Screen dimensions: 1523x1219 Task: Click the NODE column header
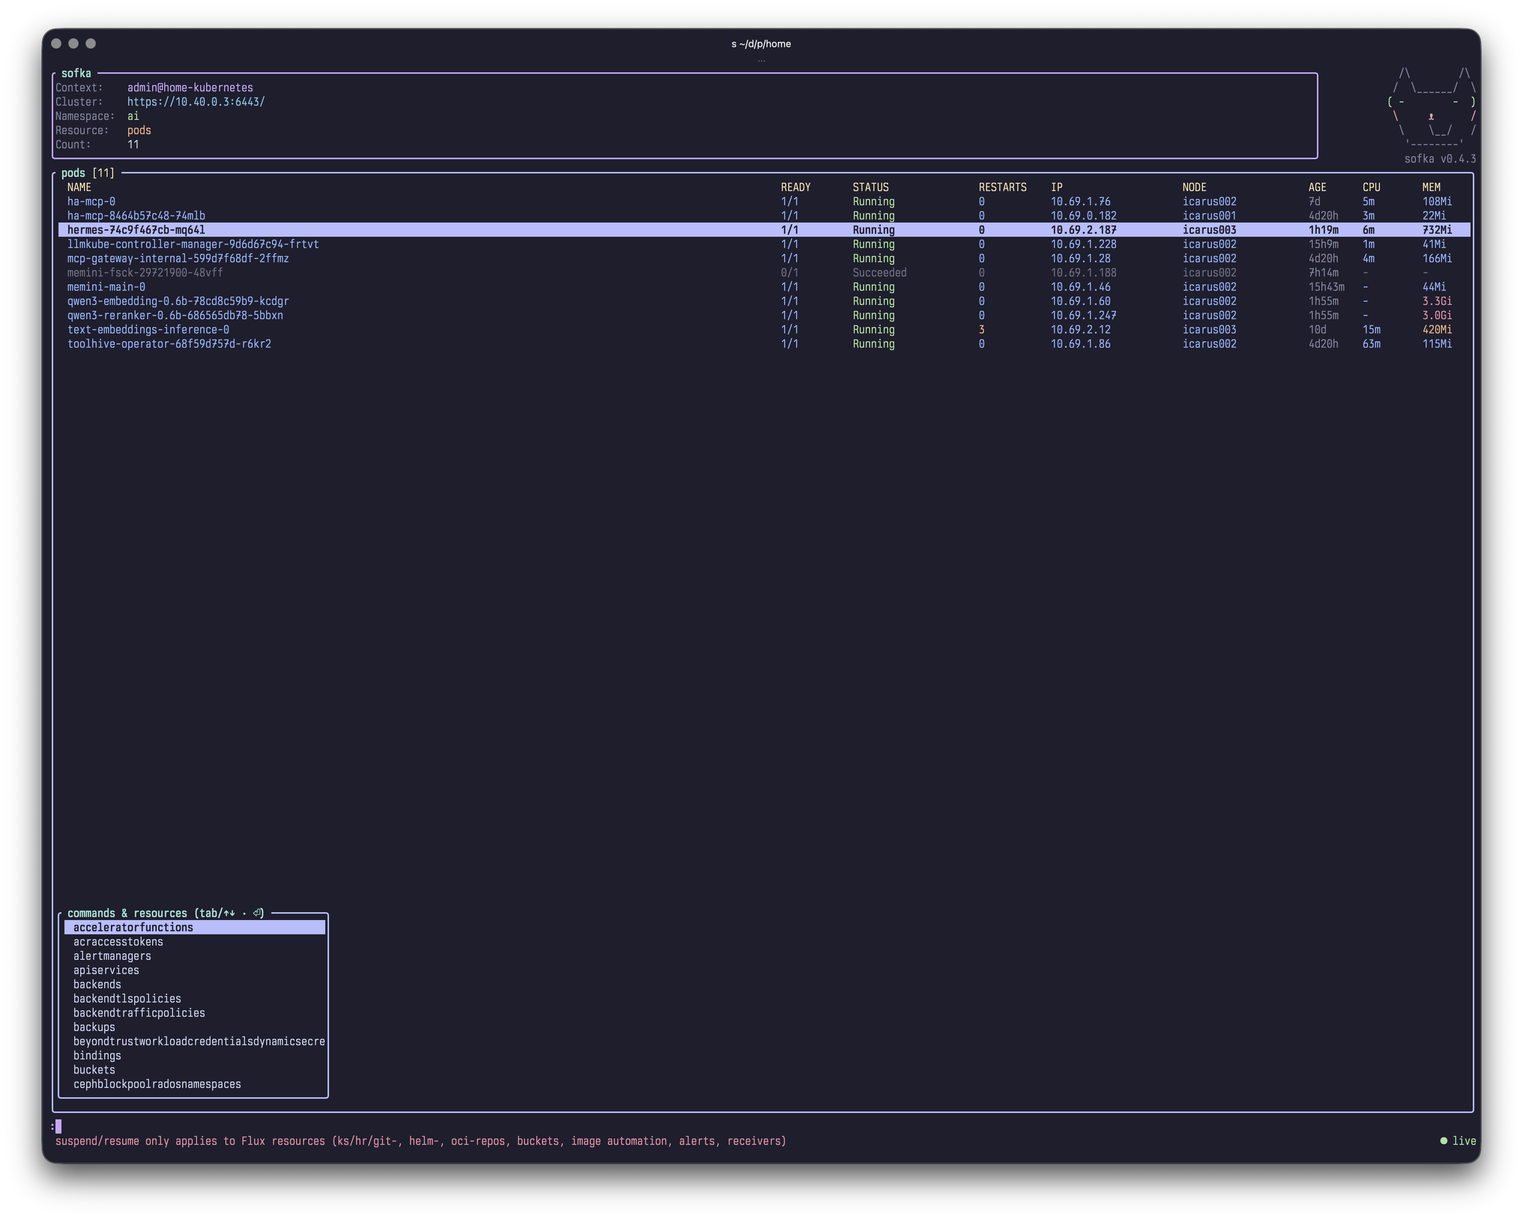[1194, 187]
